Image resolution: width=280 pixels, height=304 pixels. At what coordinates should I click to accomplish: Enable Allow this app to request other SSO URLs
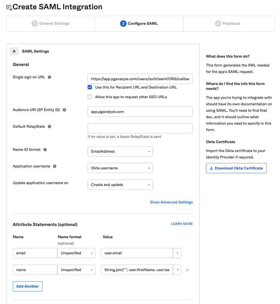coord(90,97)
